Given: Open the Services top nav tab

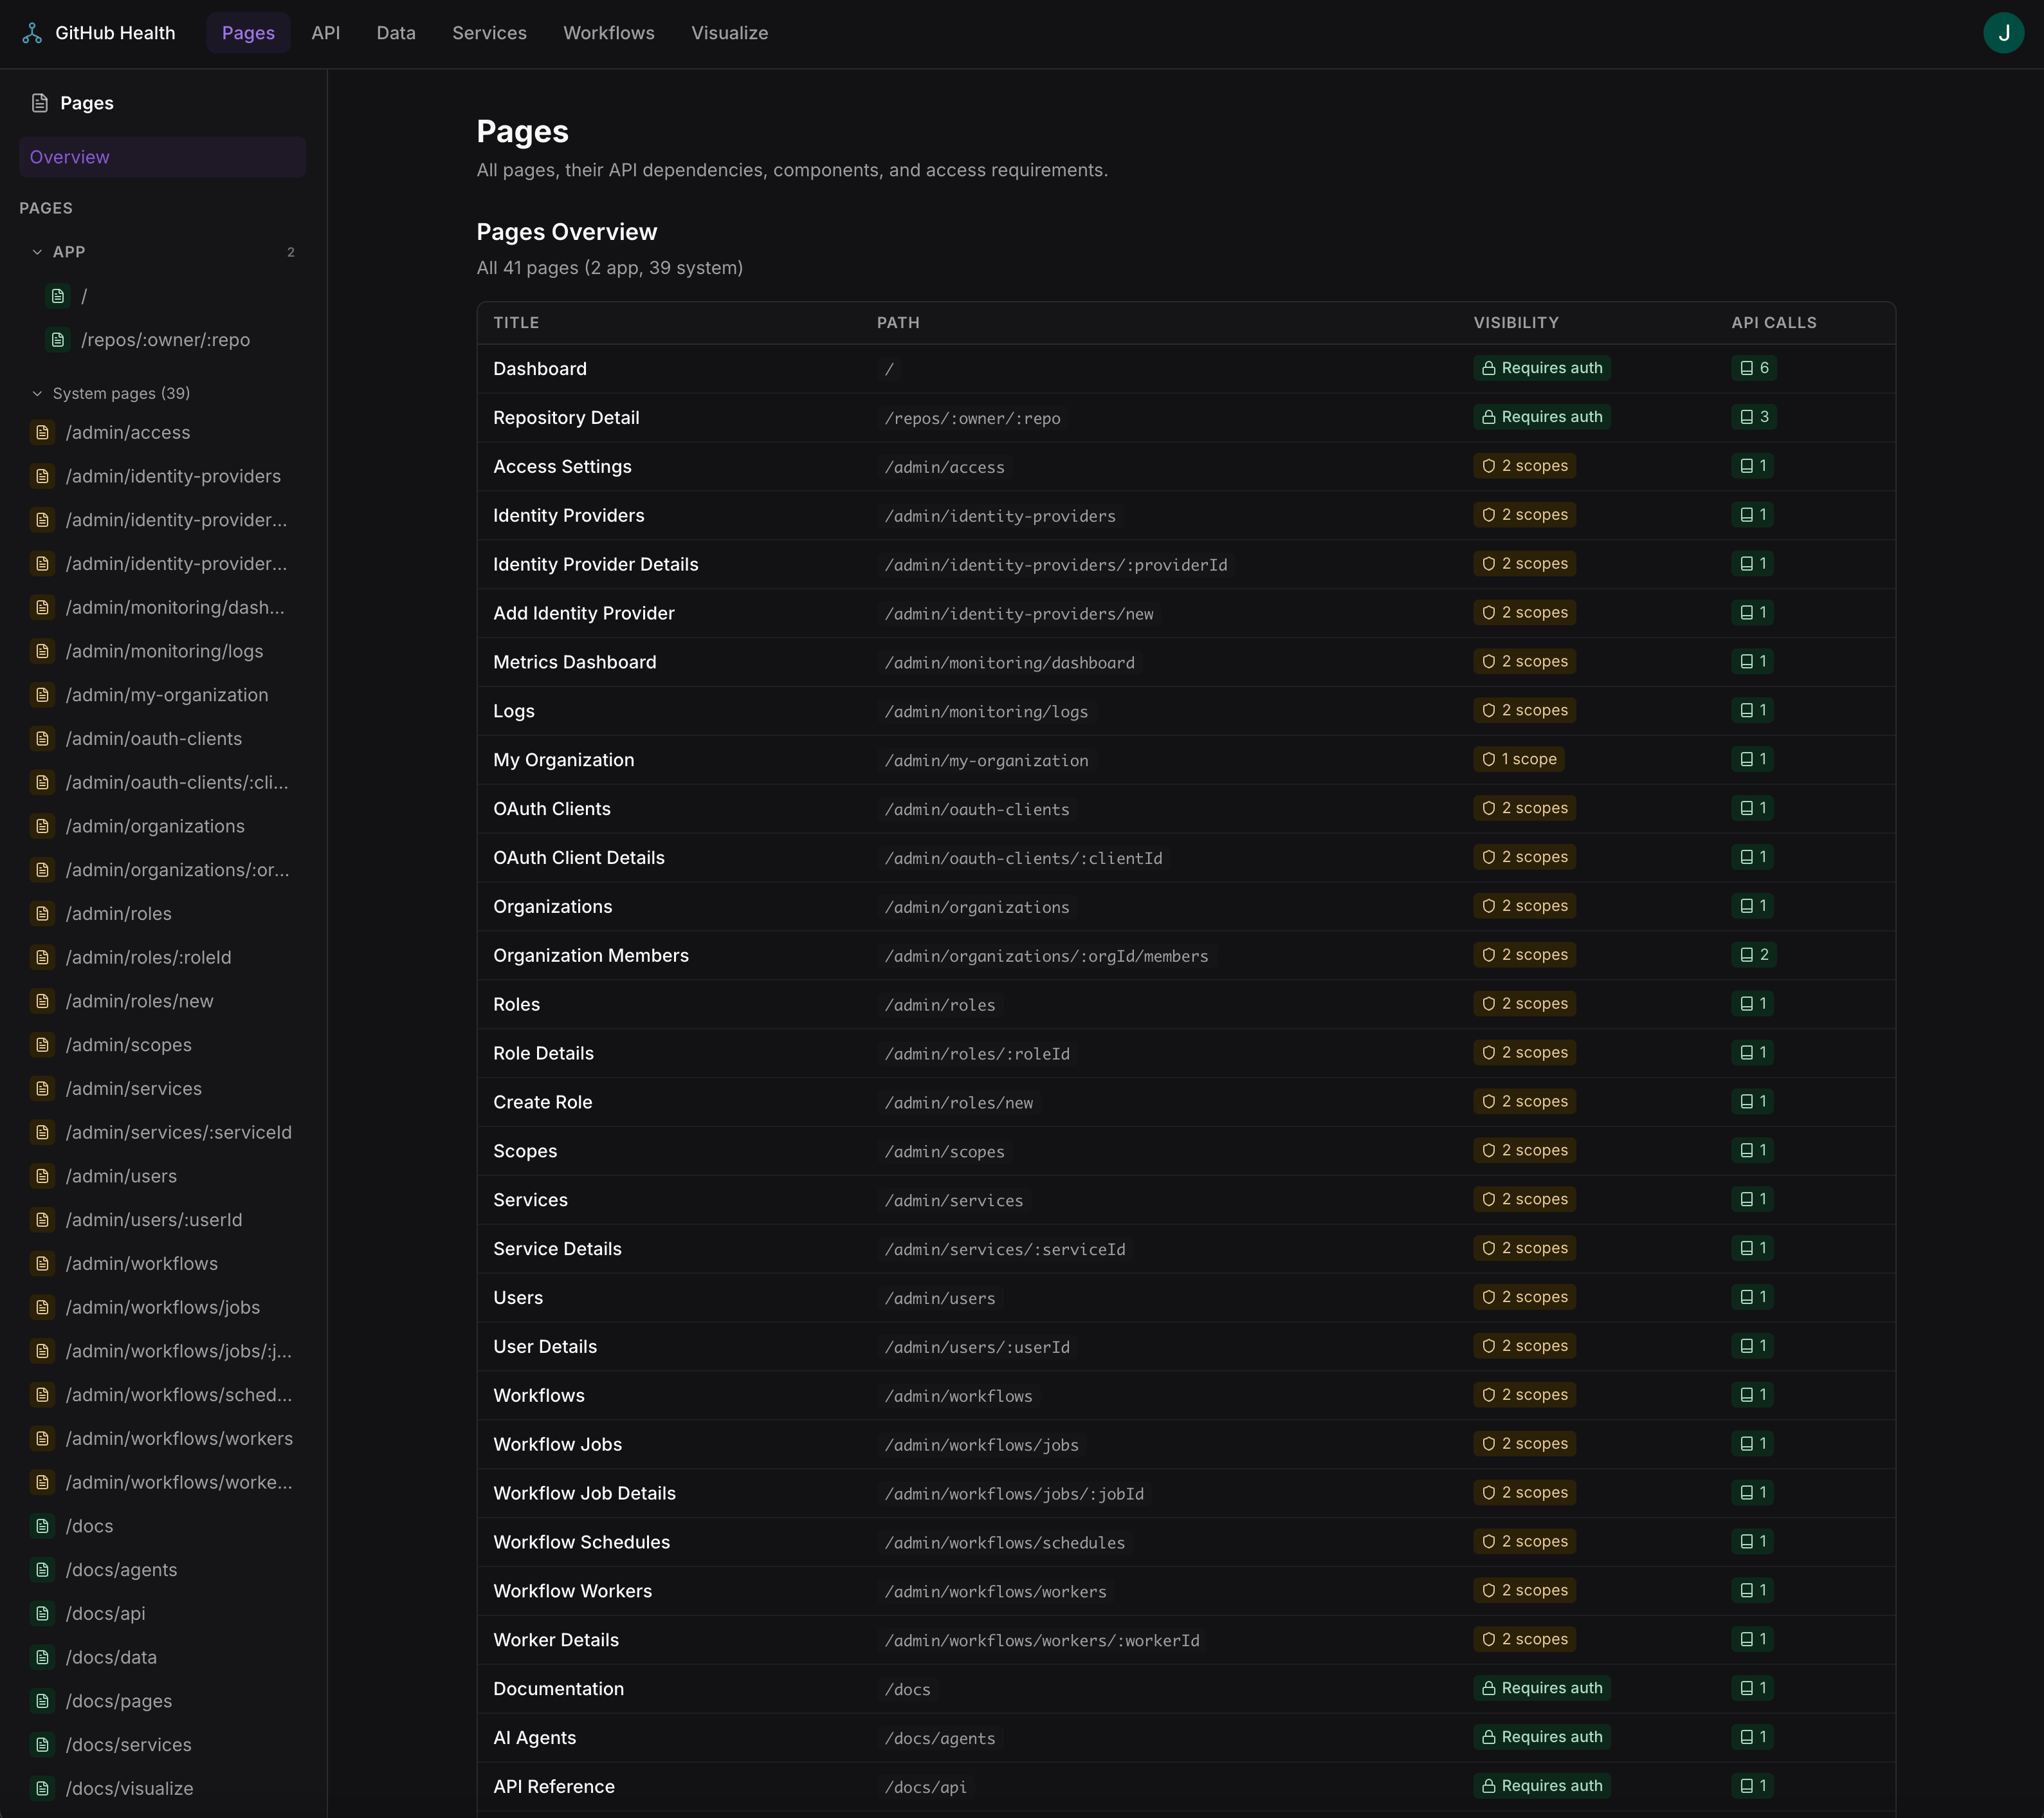Looking at the screenshot, I should point(489,33).
